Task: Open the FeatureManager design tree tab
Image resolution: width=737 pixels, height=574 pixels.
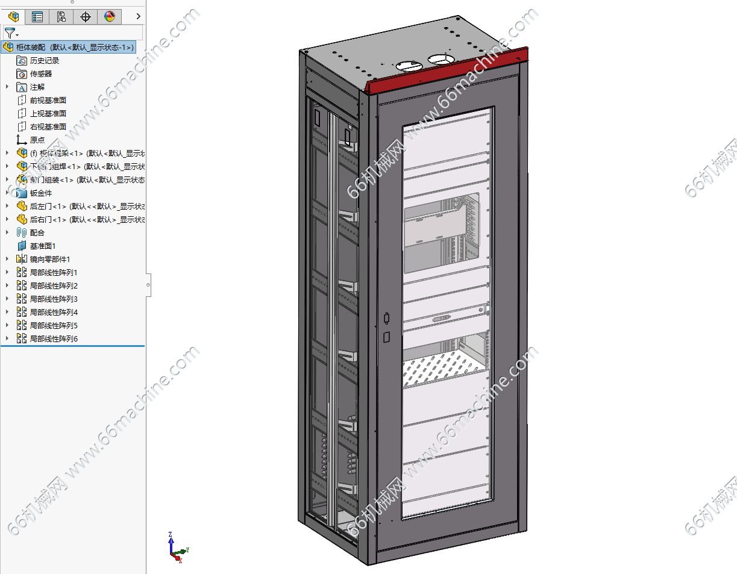Action: (x=13, y=17)
